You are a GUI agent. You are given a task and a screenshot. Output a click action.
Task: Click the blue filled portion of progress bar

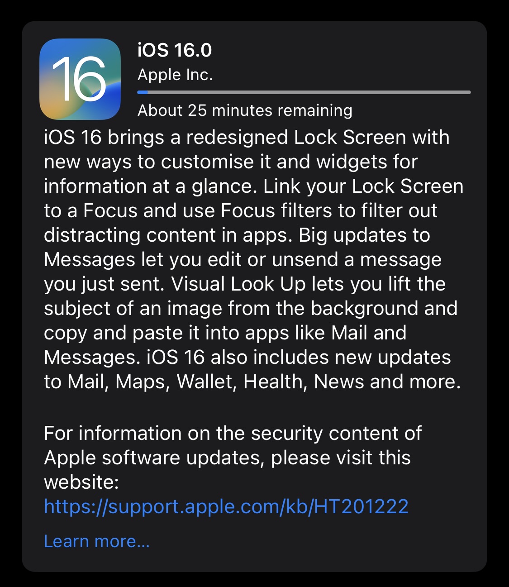point(143,92)
